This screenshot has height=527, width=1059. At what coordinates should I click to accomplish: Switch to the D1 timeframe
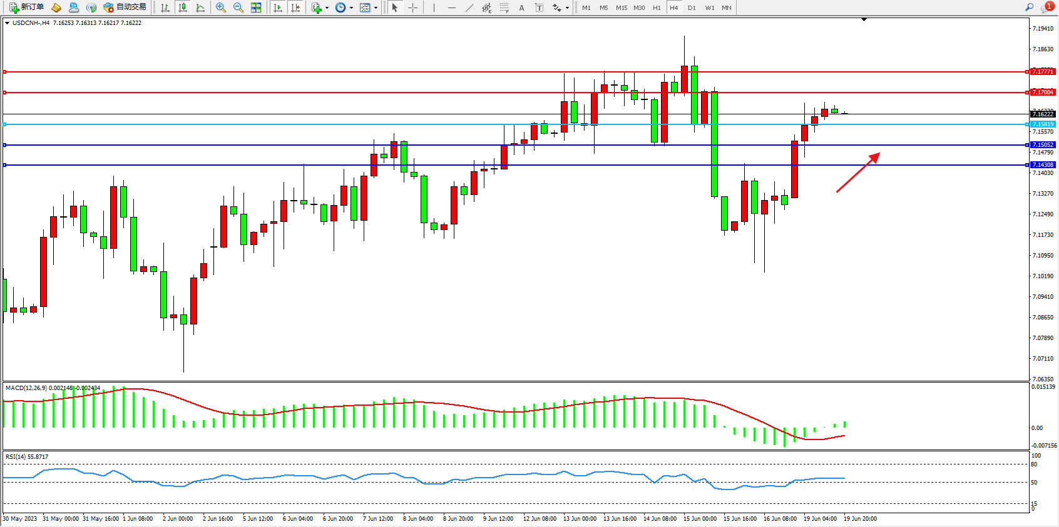tap(692, 8)
